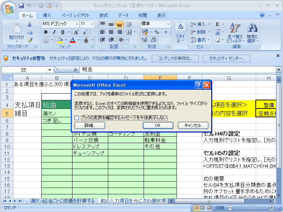This screenshot has width=283, height=212.
Task: Click the wrap text icon
Action: point(129,24)
